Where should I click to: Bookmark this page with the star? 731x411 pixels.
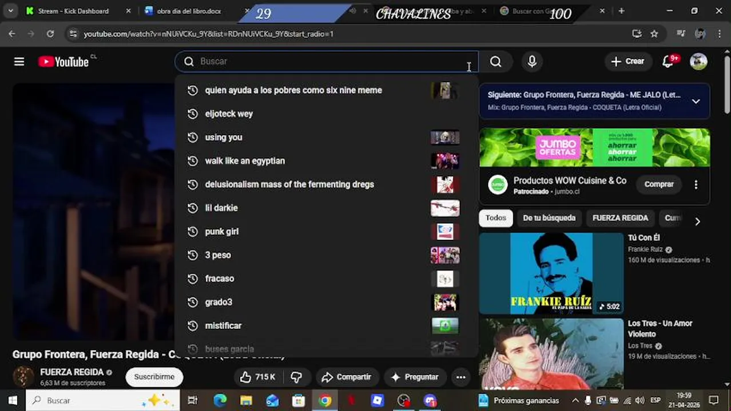pos(654,34)
